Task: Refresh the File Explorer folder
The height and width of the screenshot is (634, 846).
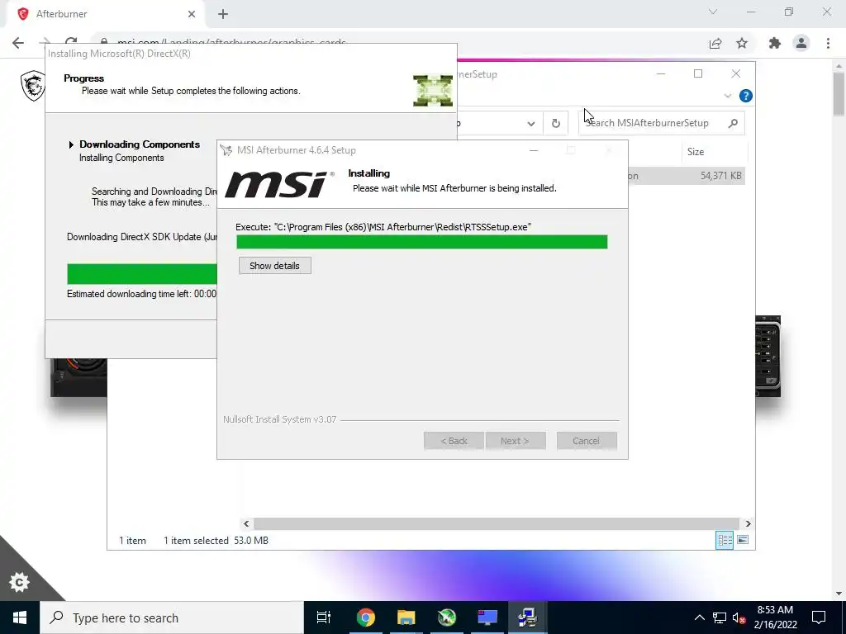Action: click(x=556, y=124)
